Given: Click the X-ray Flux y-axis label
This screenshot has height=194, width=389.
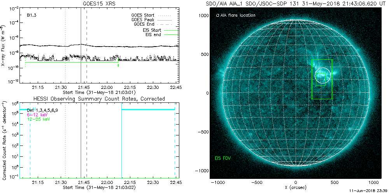Looking at the screenshot, I should pyautogui.click(x=4, y=46).
